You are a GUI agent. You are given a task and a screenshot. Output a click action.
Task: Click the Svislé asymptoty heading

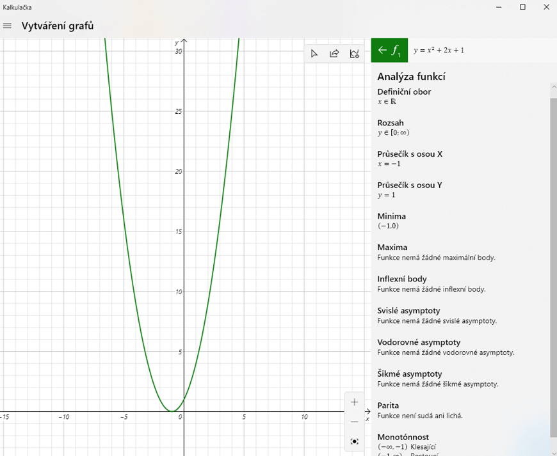pyautogui.click(x=408, y=311)
